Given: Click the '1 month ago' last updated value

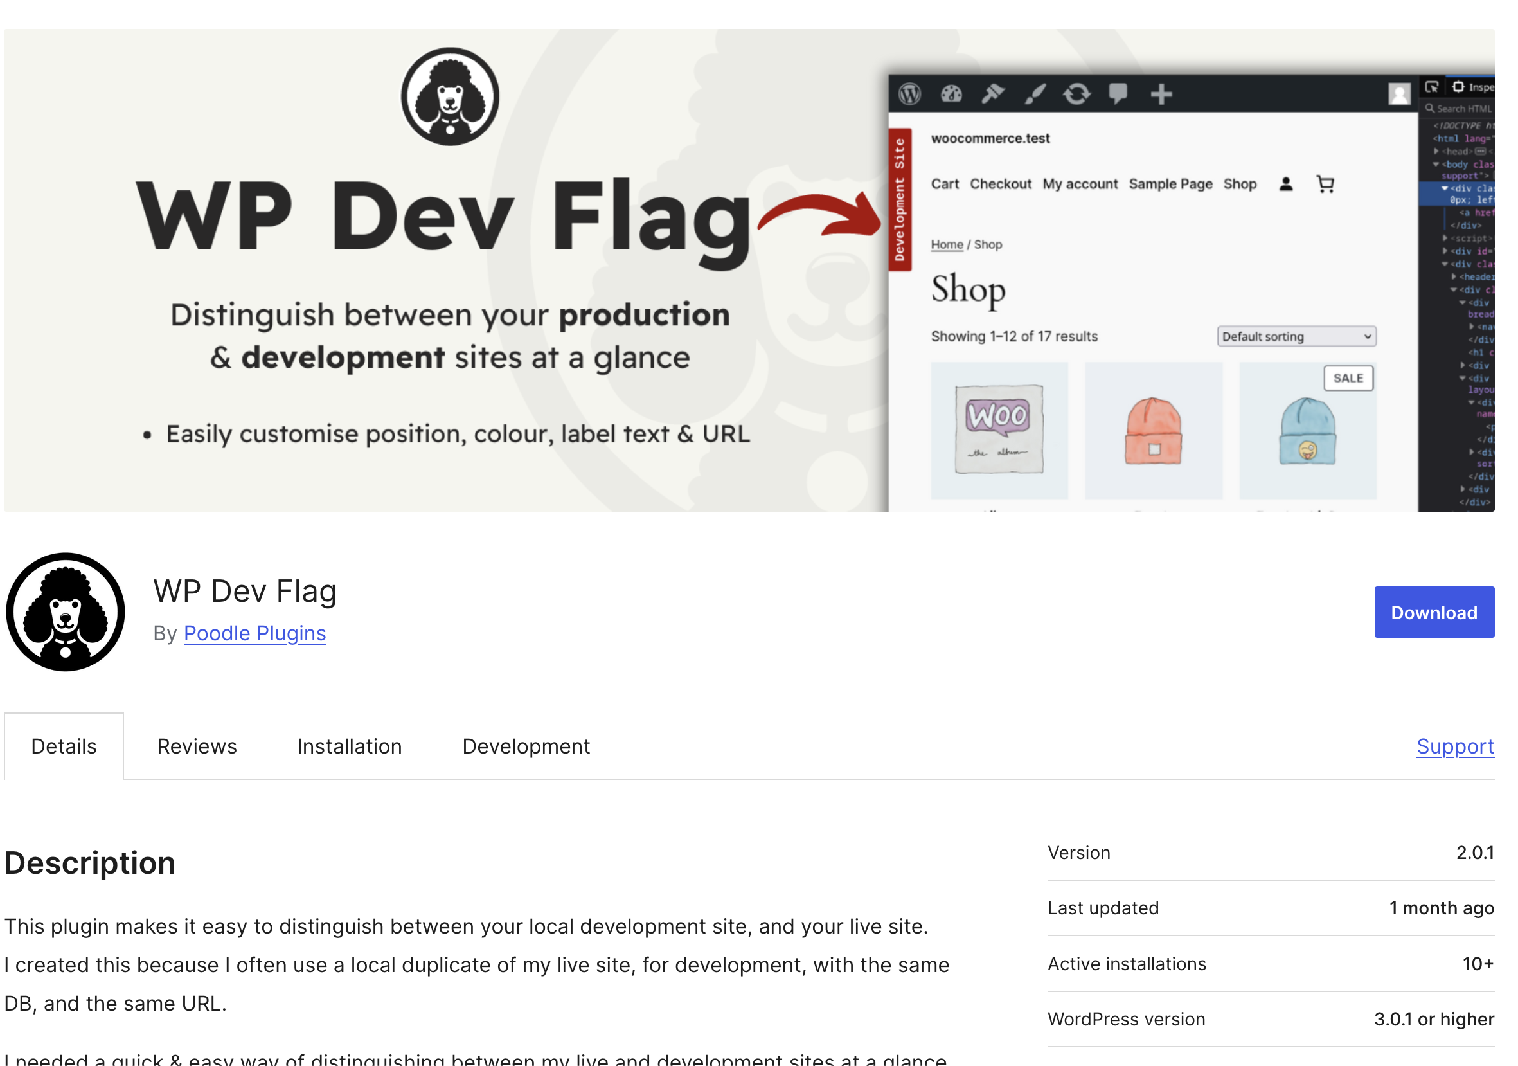Looking at the screenshot, I should click(1442, 908).
